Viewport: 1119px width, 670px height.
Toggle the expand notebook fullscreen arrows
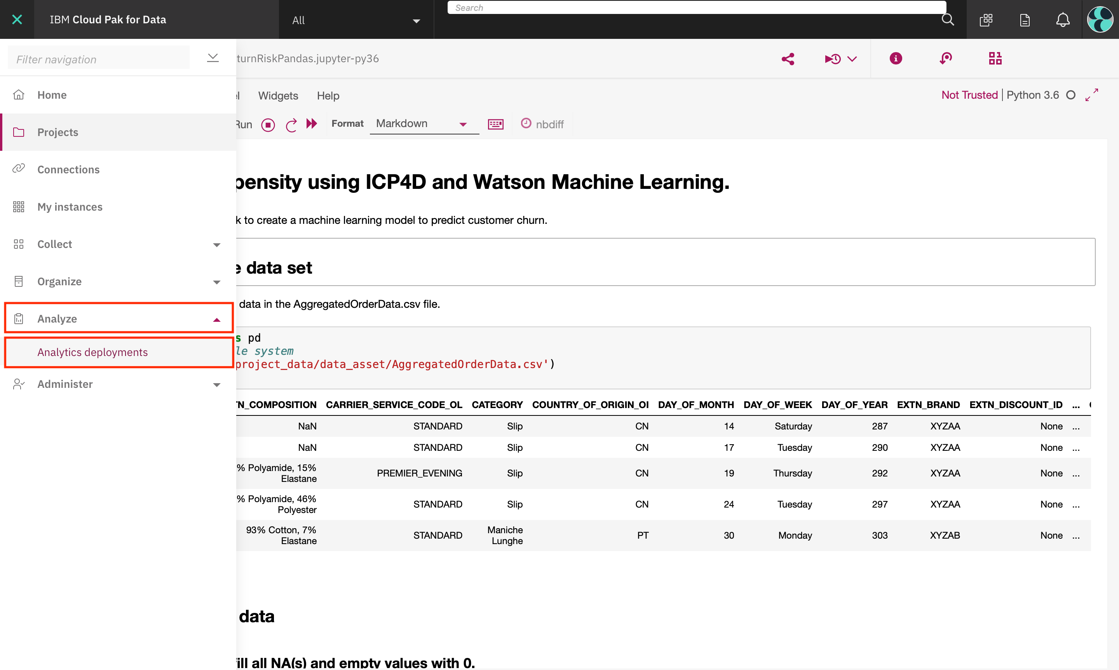pyautogui.click(x=1091, y=95)
